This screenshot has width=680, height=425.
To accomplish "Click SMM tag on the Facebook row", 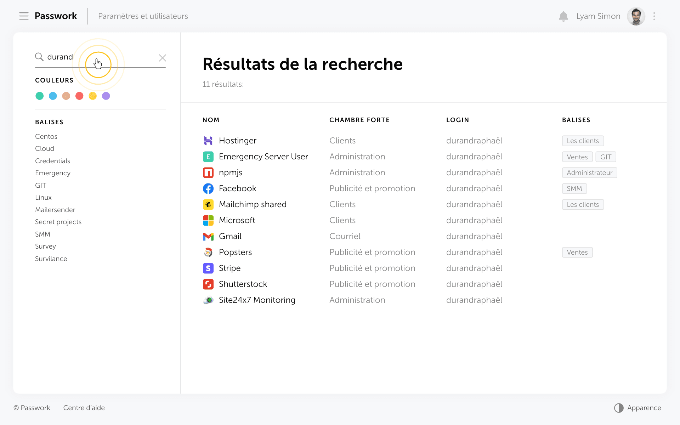I will [x=574, y=188].
